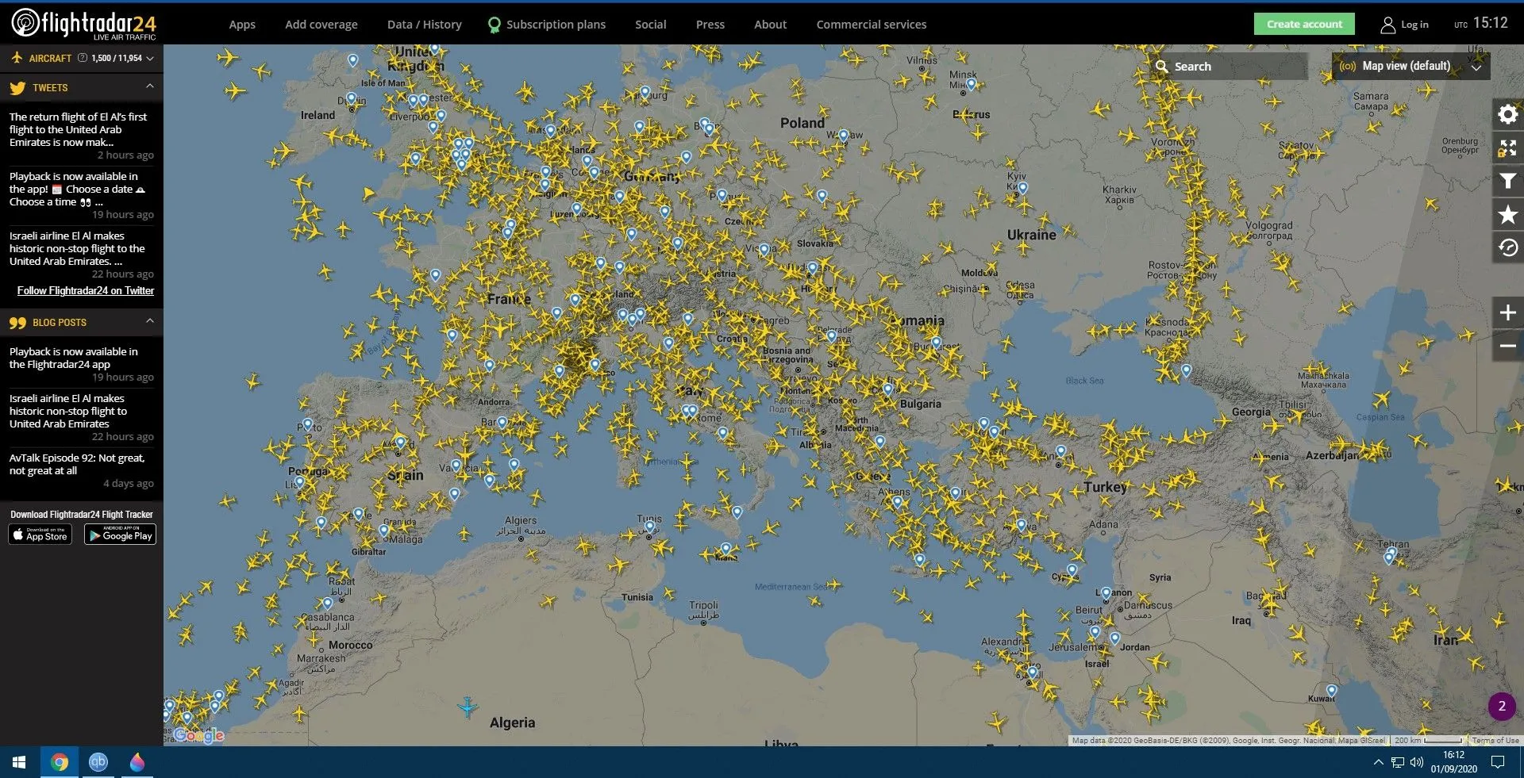Image resolution: width=1524 pixels, height=778 pixels.
Task: Click the Google Play download badge
Action: 120,535
